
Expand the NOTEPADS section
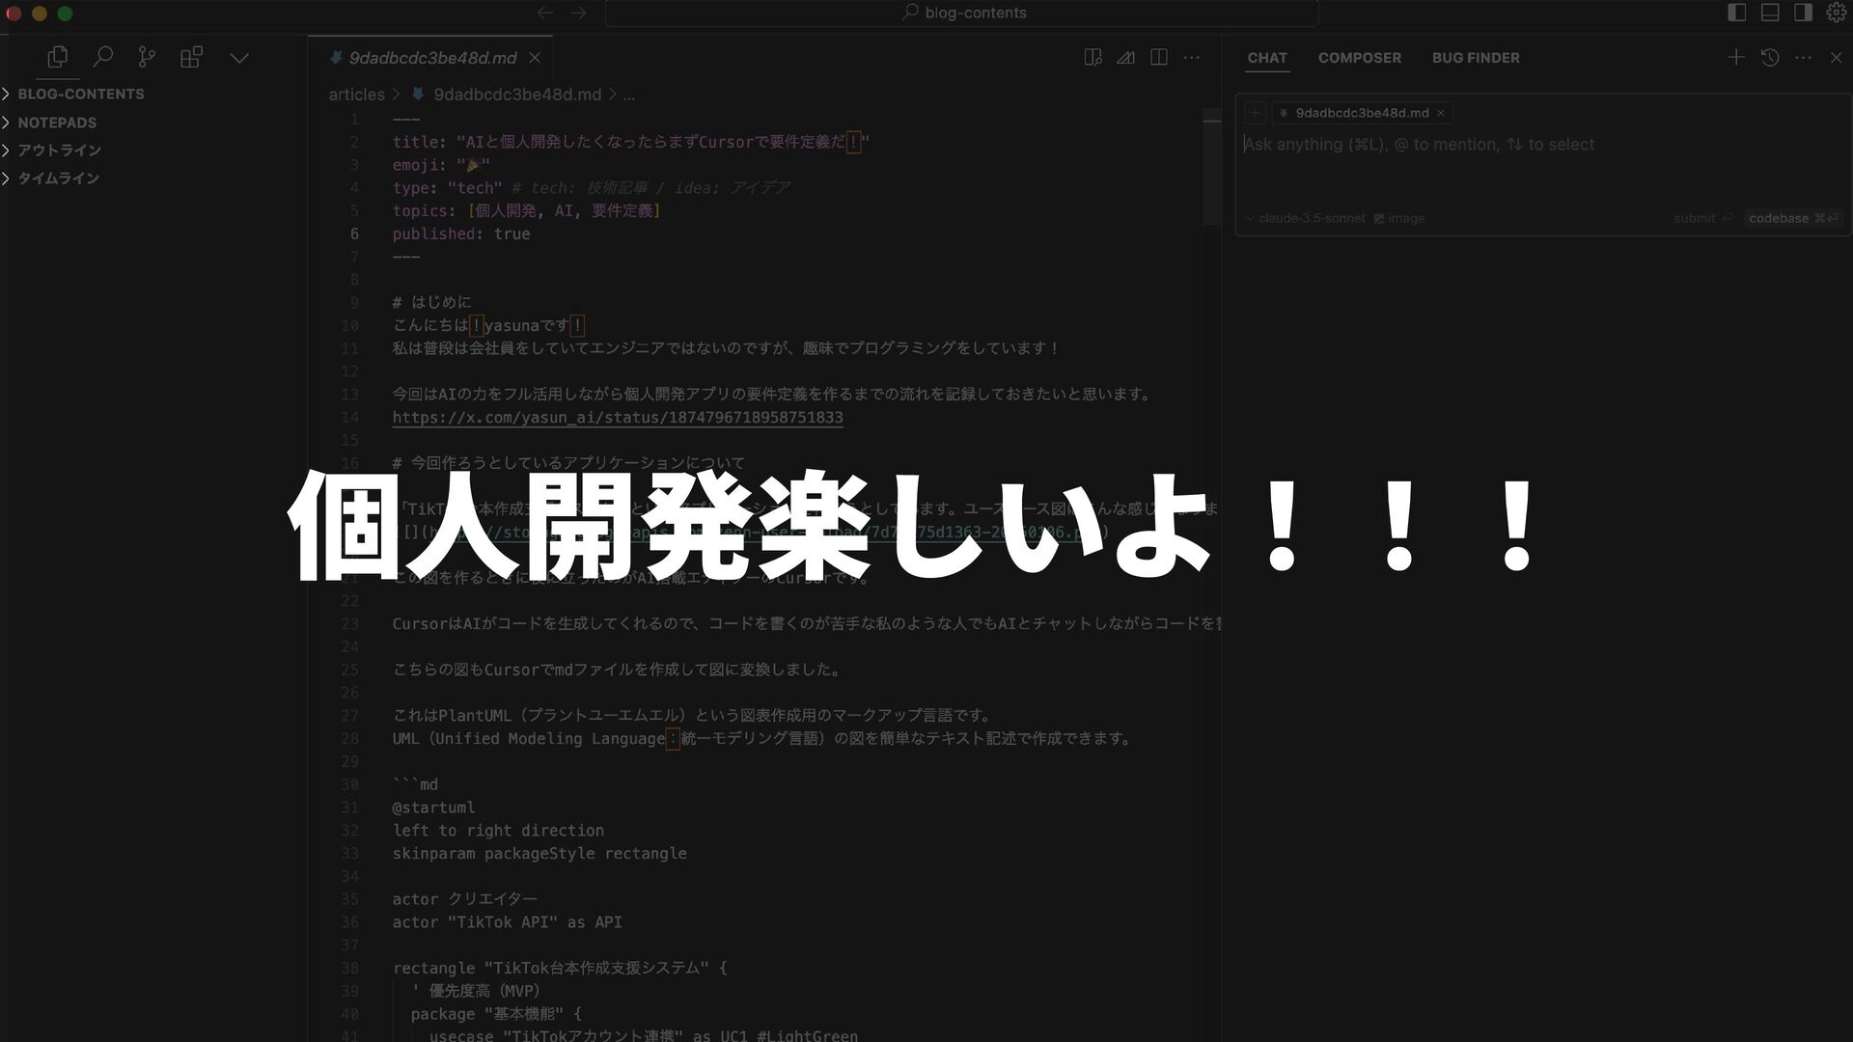coord(57,123)
